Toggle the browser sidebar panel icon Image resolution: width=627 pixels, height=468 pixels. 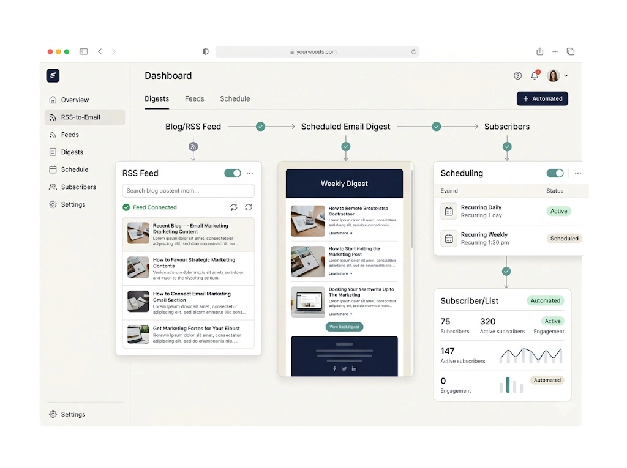[83, 51]
